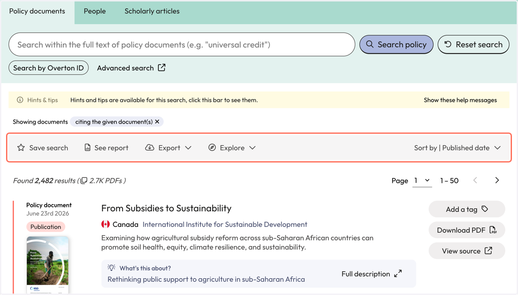
Task: Click the reset arrow icon
Action: click(x=448, y=44)
